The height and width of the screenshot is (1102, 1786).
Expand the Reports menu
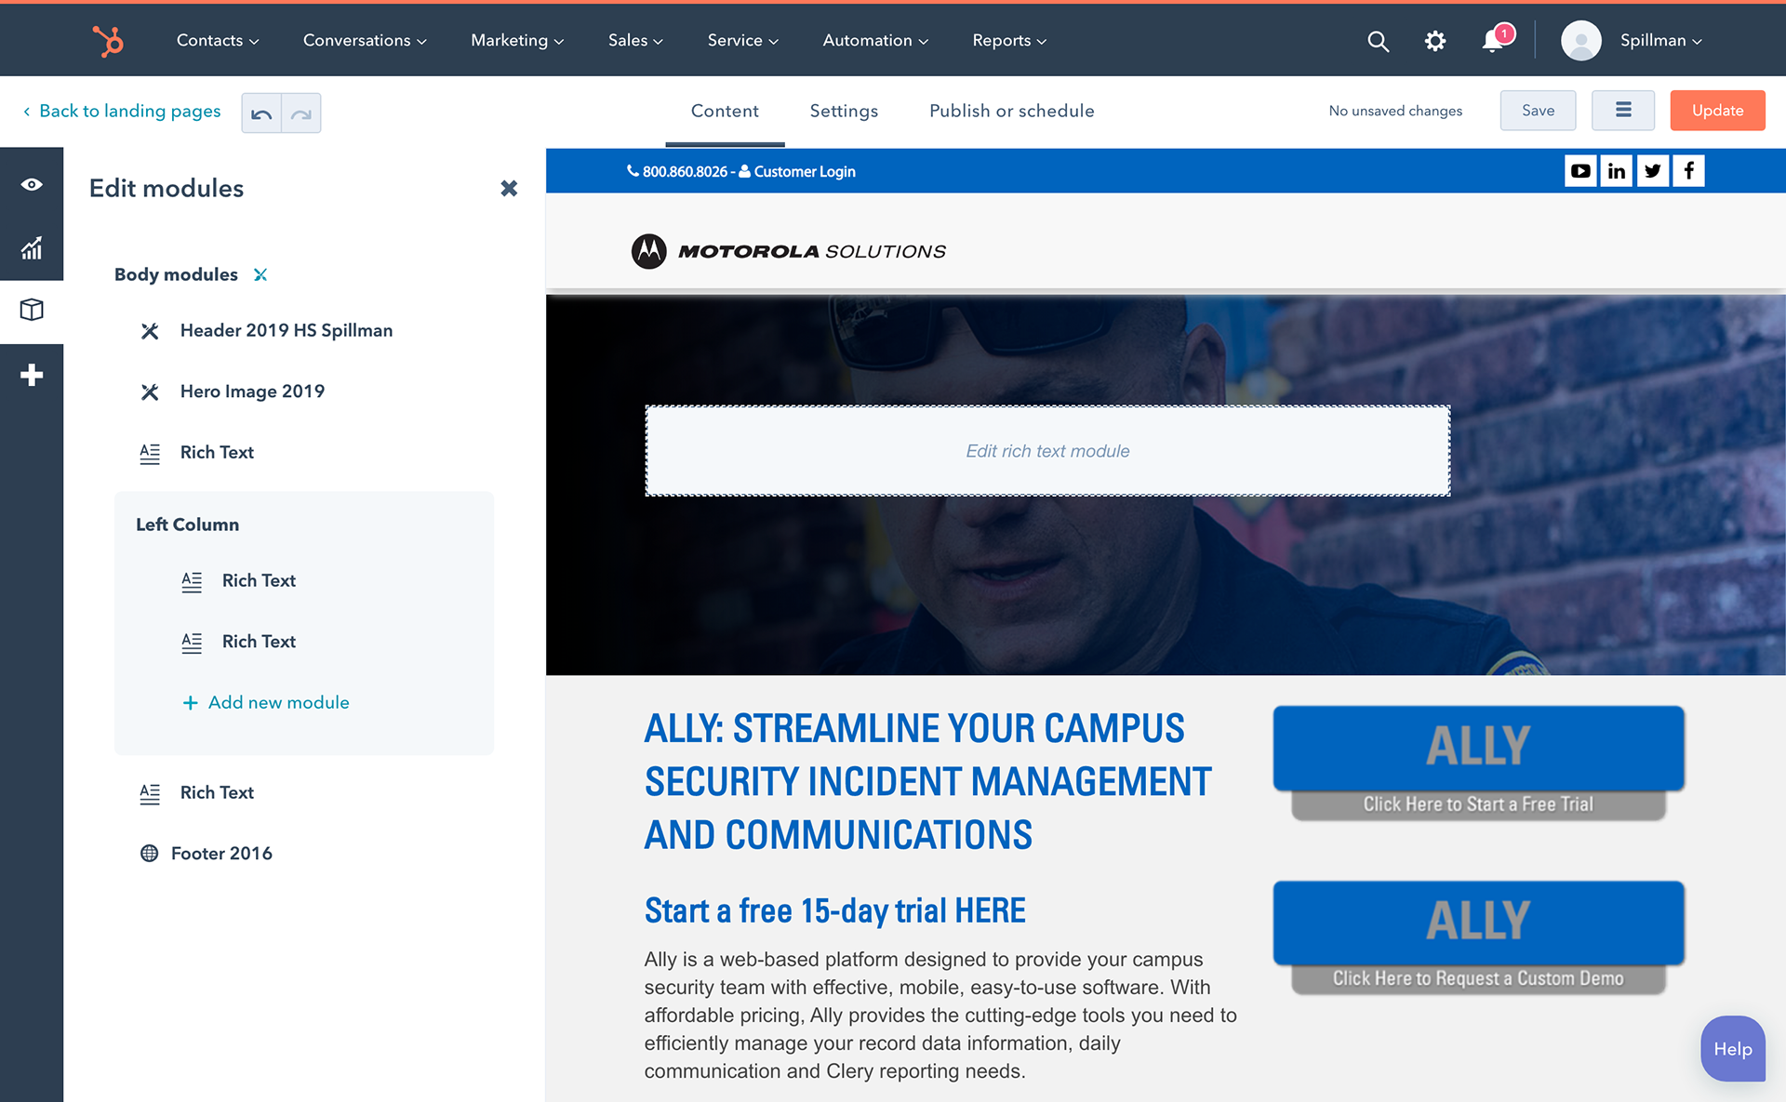[1009, 40]
